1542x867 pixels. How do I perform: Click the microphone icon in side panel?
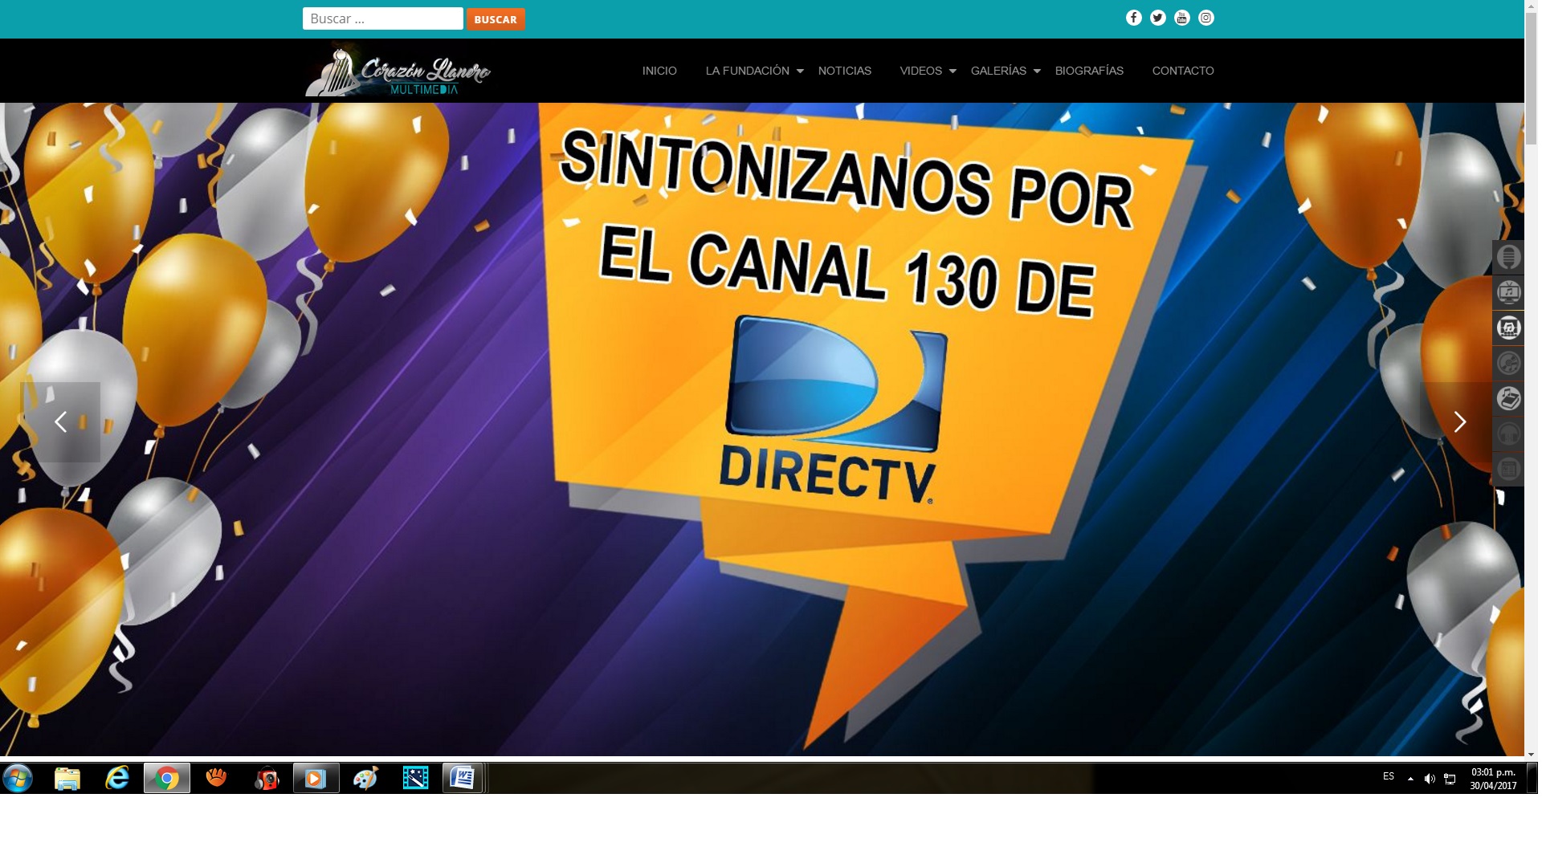tap(1508, 257)
